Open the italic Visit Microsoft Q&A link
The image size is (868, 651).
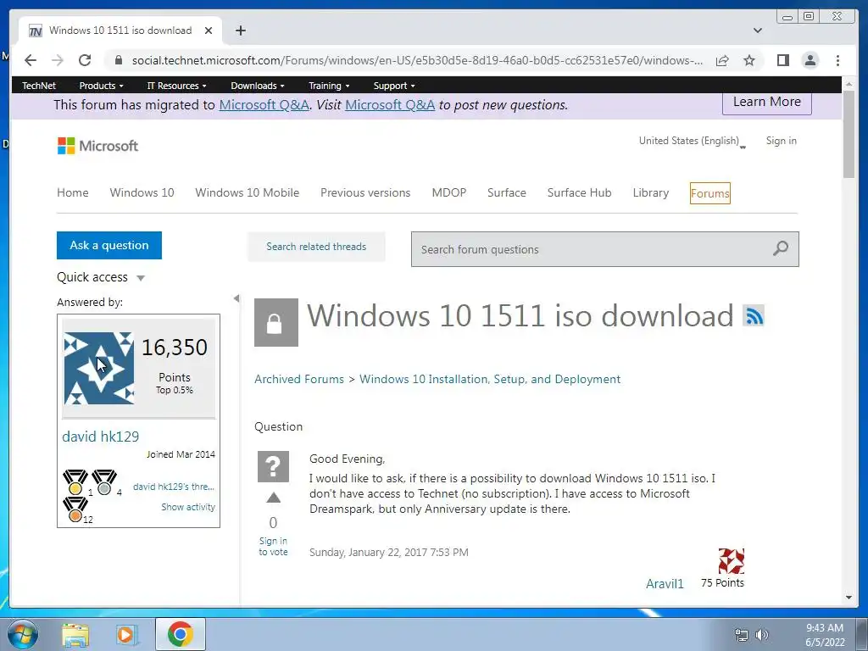tap(390, 104)
